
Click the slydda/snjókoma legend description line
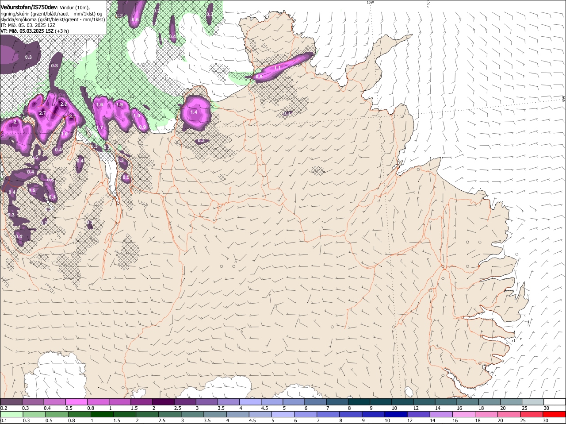click(x=53, y=19)
